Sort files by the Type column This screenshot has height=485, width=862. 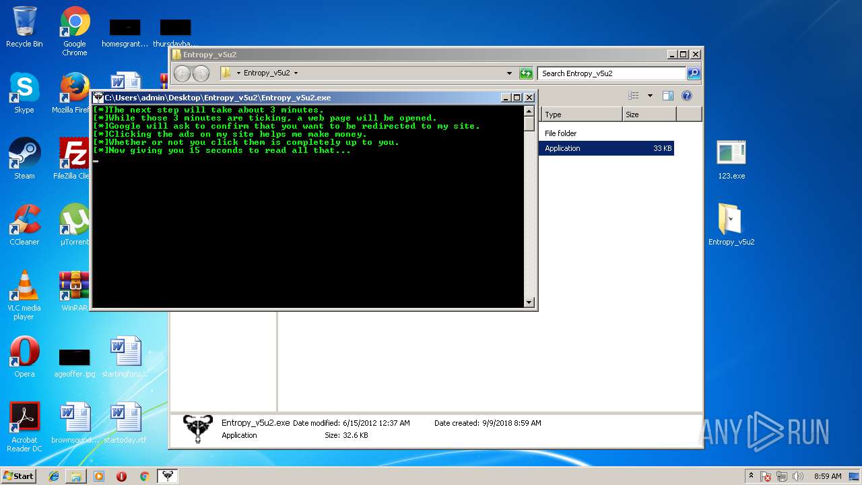coord(582,115)
